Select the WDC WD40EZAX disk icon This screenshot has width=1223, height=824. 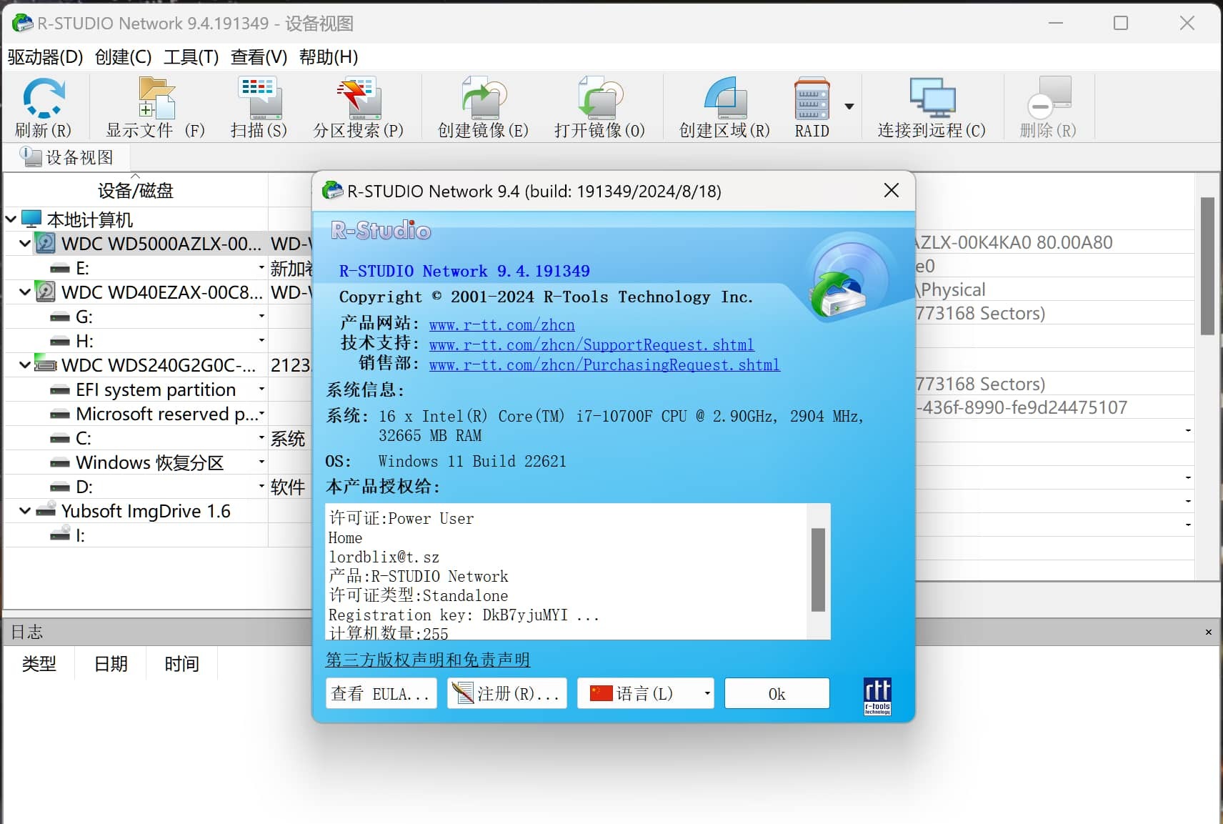tap(45, 292)
